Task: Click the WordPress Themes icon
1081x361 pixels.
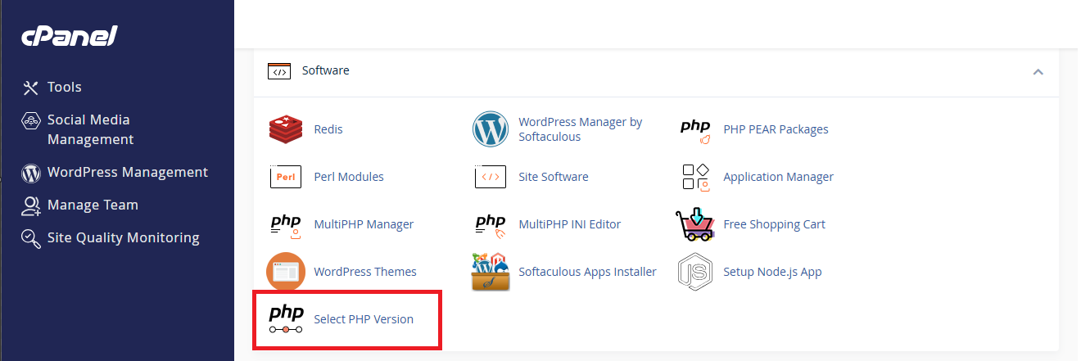Action: tap(286, 272)
